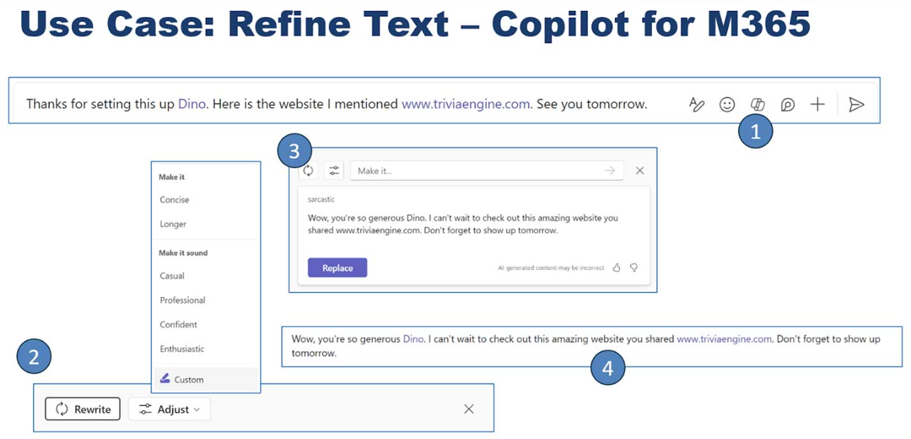The image size is (911, 439).
Task: Open www.triviaengine.com link in compose box
Action: coord(466,104)
